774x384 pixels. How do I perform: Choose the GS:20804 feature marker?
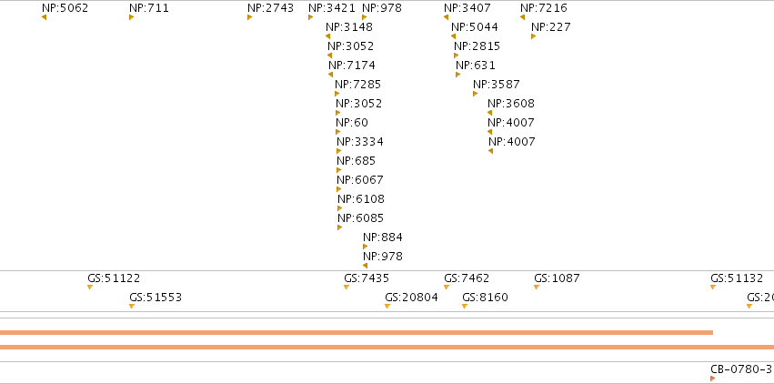pyautogui.click(x=387, y=307)
